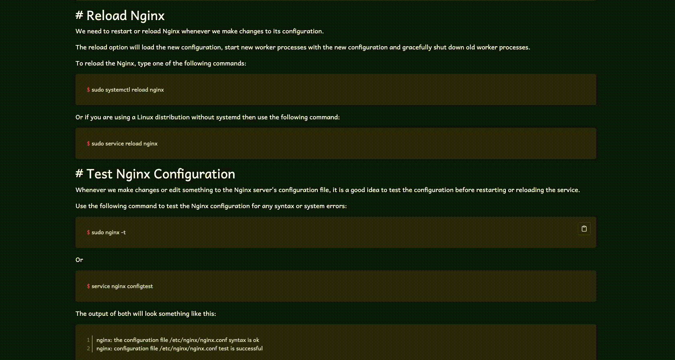The image size is (675, 360).
Task: Click the dollar prompt before sudo nginx -t
Action: pyautogui.click(x=88, y=232)
